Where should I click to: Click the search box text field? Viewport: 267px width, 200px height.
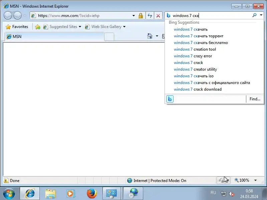211,16
